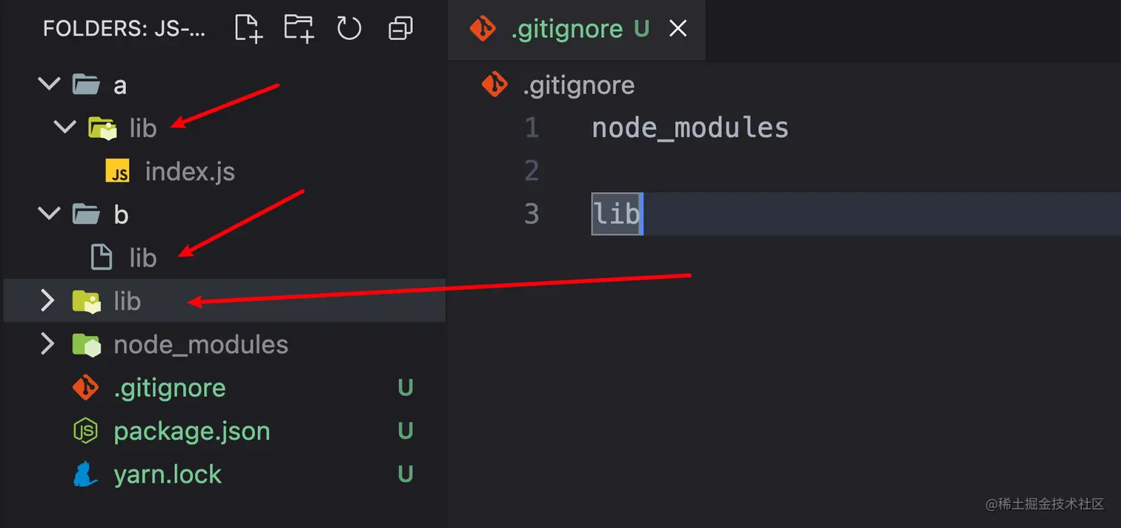The height and width of the screenshot is (528, 1121).
Task: Click the New Folder icon
Action: point(299,28)
